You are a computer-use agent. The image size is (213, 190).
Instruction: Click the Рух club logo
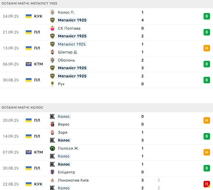[x=52, y=84]
